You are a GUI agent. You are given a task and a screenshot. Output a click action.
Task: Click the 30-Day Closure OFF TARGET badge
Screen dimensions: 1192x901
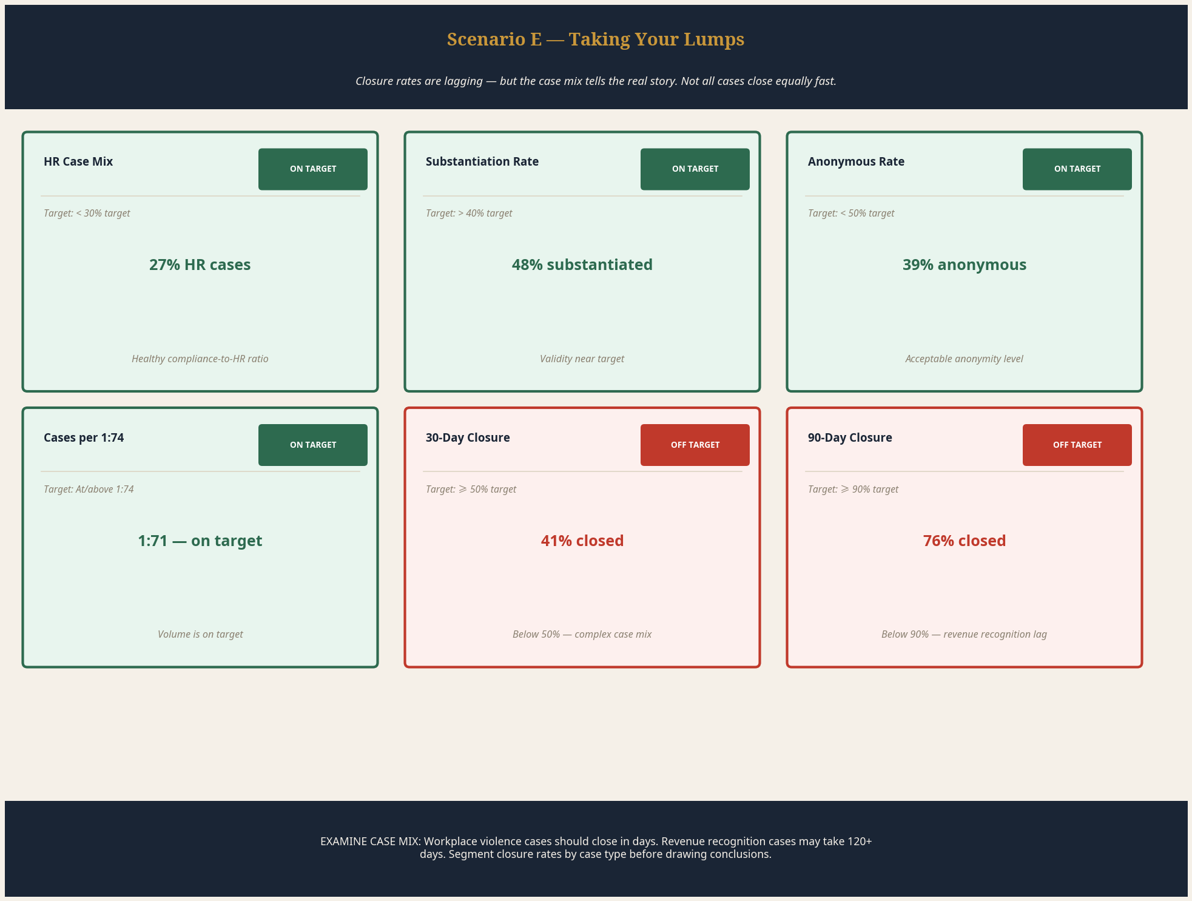[695, 445]
